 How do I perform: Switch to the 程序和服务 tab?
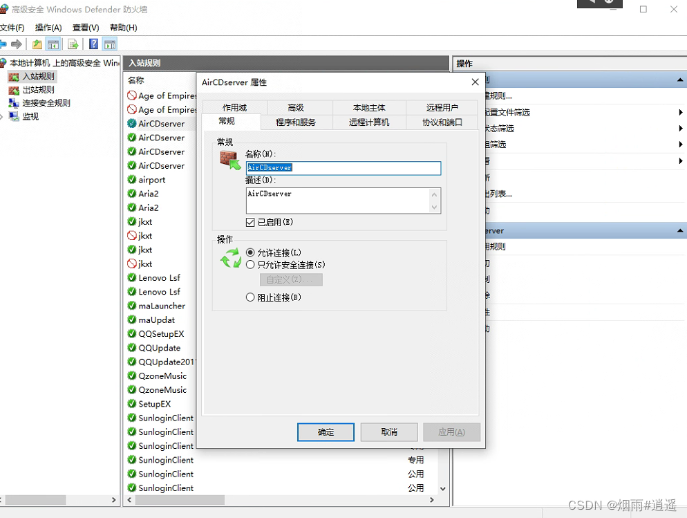296,122
